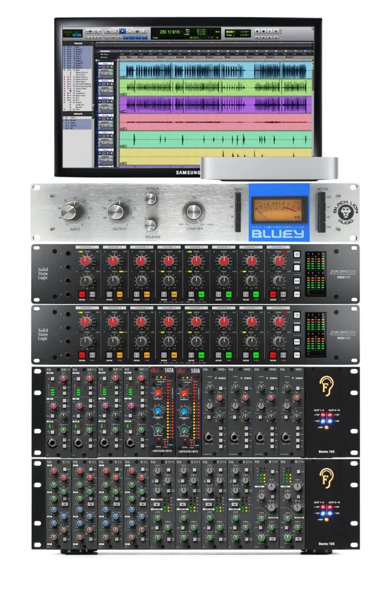The height and width of the screenshot is (590, 391).
Task: Click Channel 6 TRIM knob, upper Pure Drive Octo
Action: 224,280
